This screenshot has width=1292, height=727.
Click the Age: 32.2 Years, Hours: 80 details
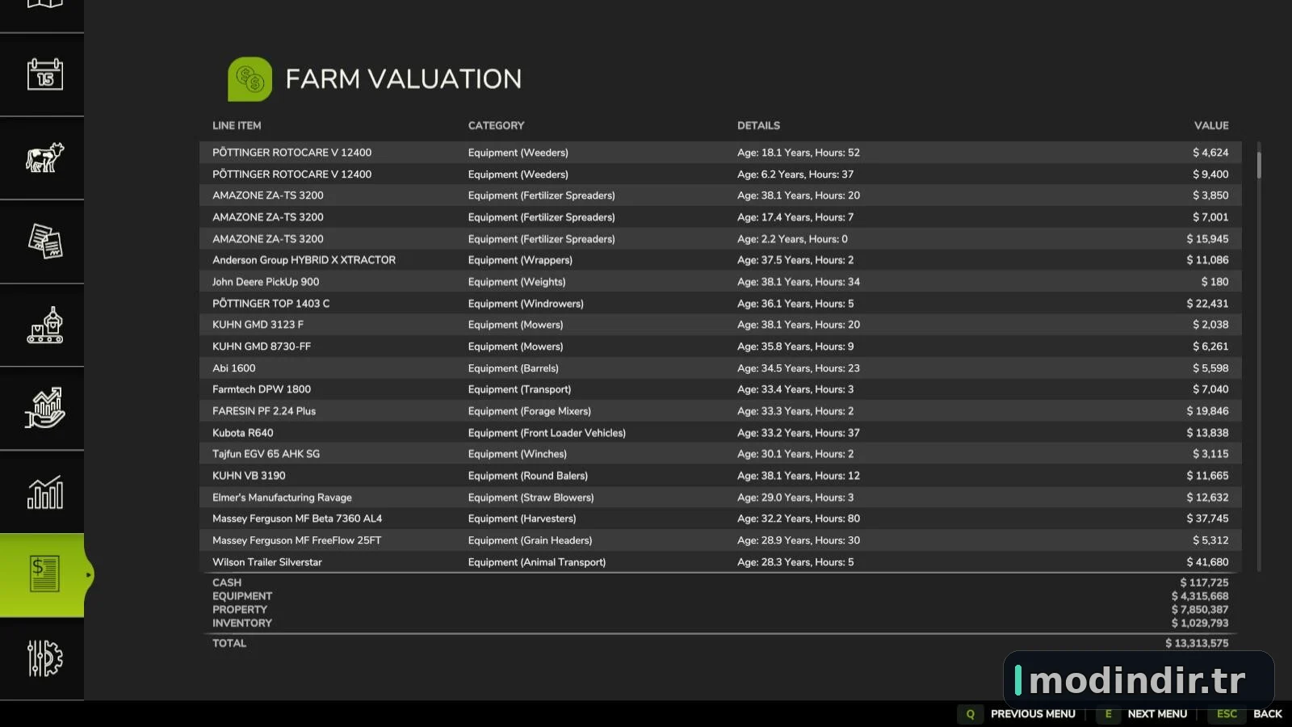click(x=799, y=519)
